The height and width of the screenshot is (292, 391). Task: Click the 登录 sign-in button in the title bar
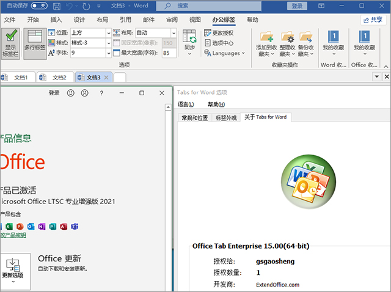[297, 5]
